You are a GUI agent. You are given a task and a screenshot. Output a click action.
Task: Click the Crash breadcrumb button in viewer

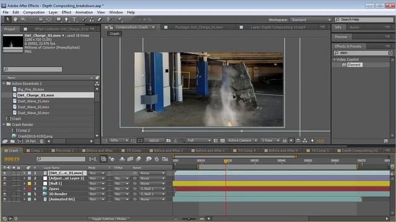[114, 33]
